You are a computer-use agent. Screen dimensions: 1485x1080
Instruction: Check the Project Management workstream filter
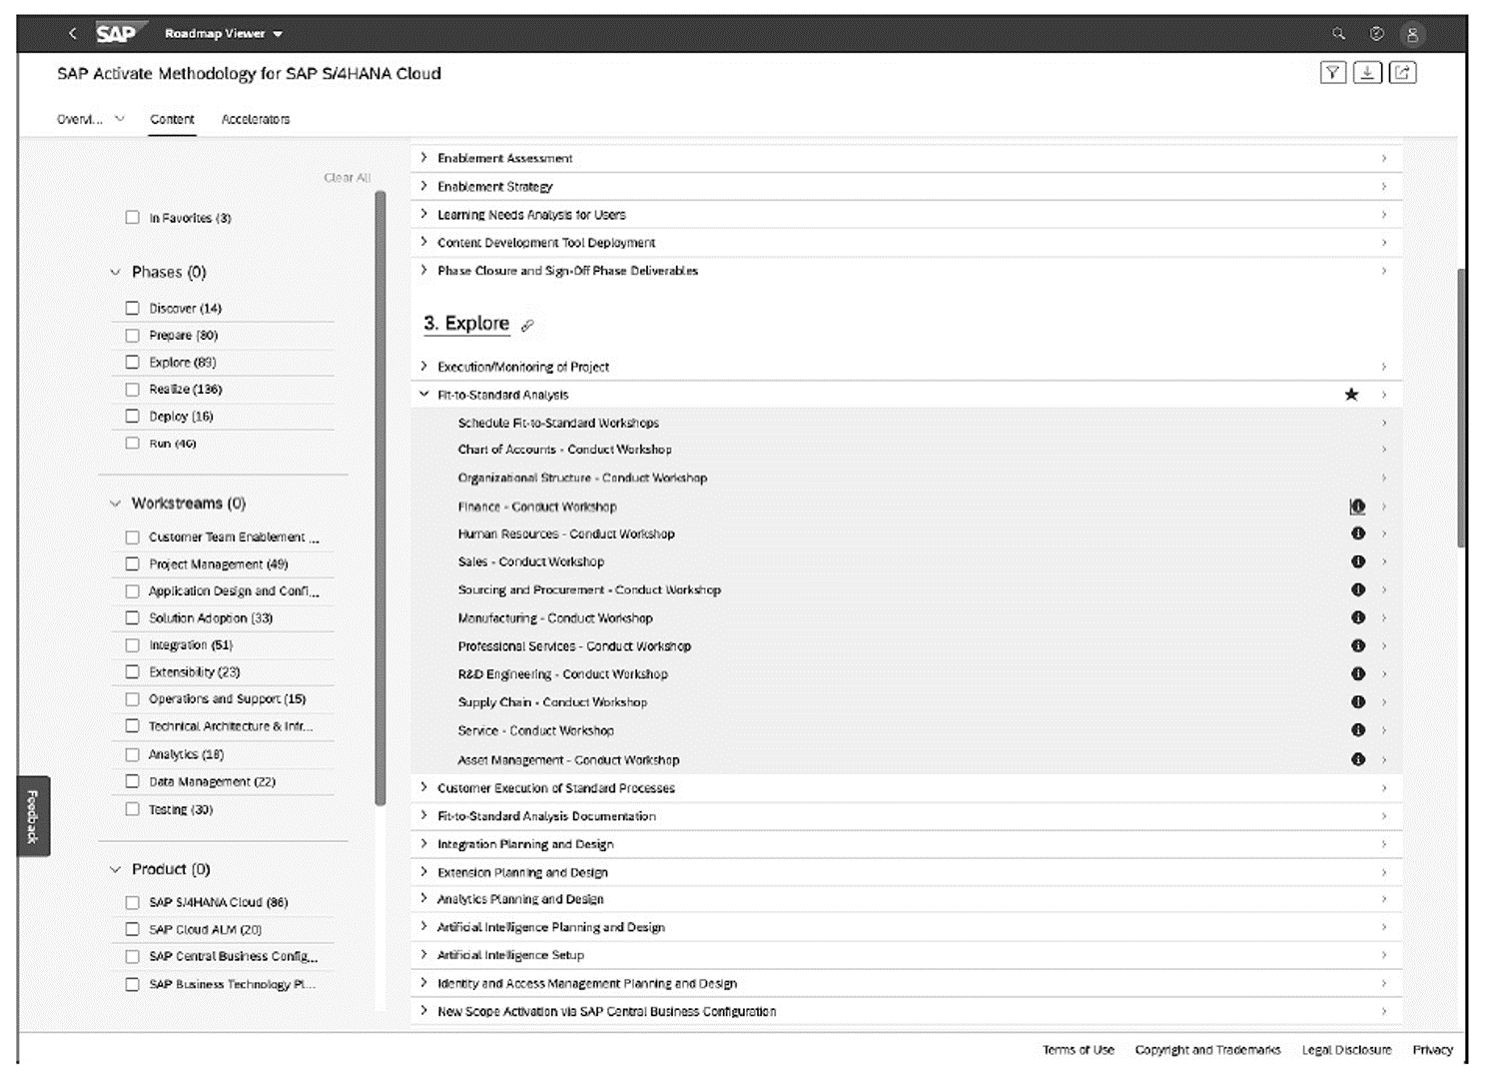pos(132,563)
